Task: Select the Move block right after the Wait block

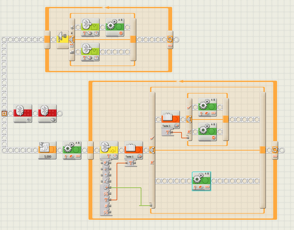Action: [72, 149]
